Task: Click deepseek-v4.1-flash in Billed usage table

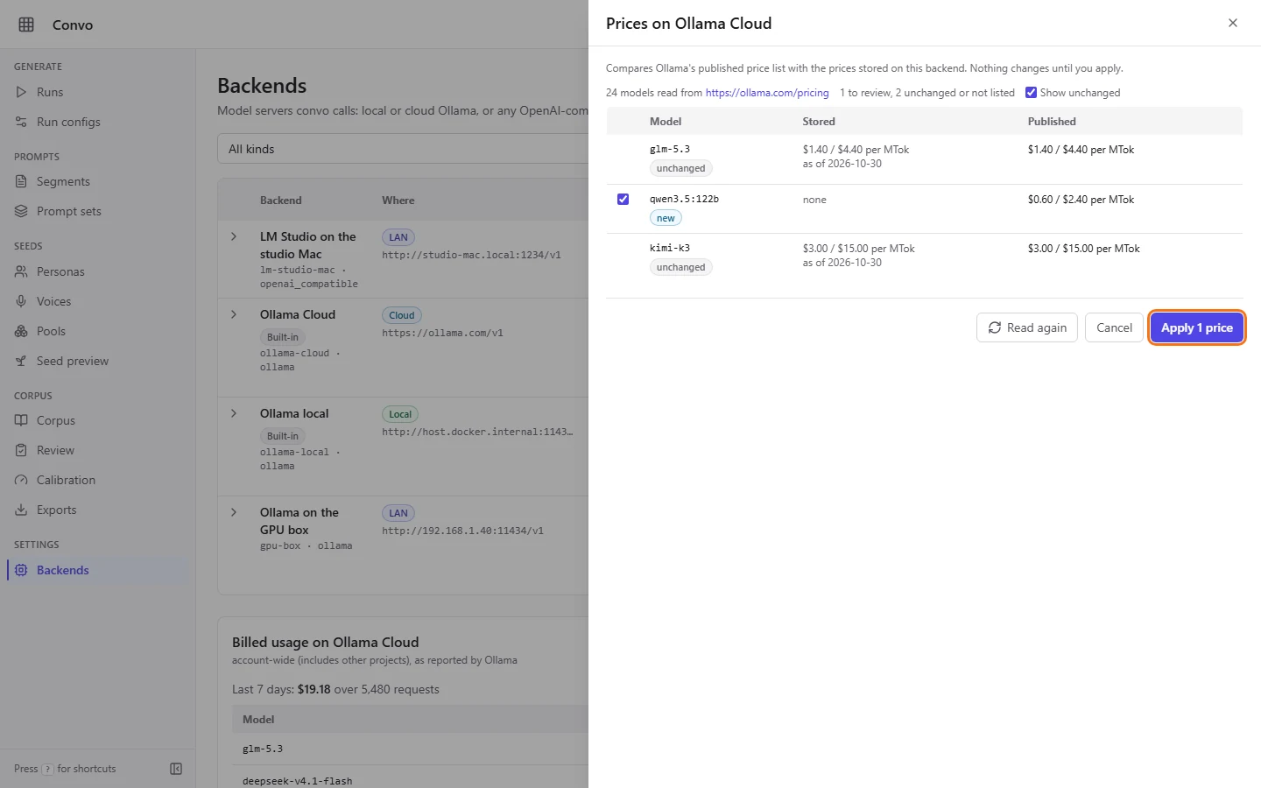Action: 298,781
